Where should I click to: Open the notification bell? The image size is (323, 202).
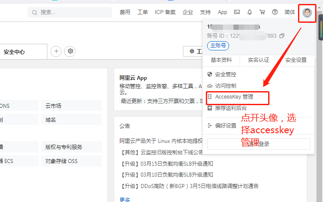tap(249, 12)
